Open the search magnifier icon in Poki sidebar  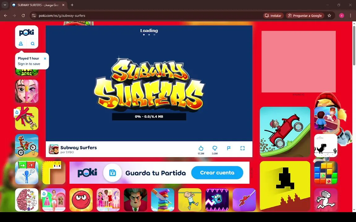pyautogui.click(x=33, y=44)
